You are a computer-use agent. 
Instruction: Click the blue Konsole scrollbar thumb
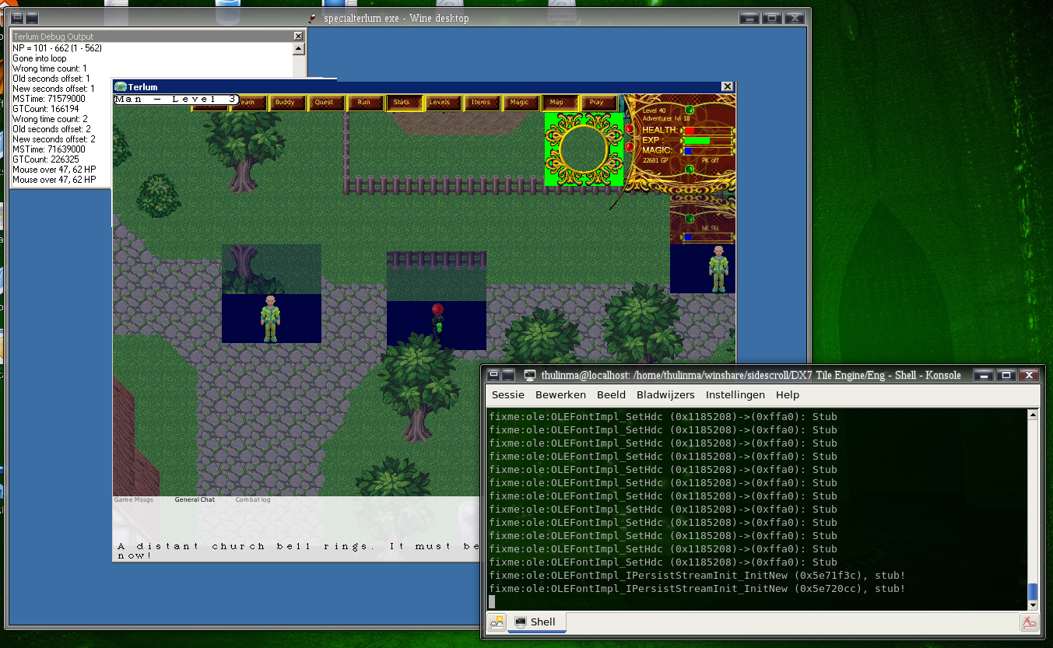coord(1033,591)
